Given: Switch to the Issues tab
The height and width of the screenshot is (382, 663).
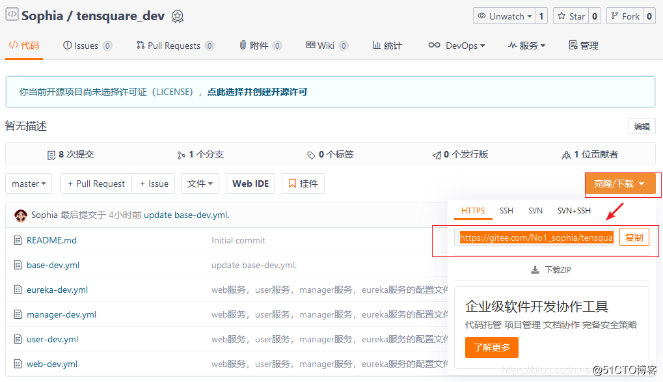Looking at the screenshot, I should [x=88, y=46].
